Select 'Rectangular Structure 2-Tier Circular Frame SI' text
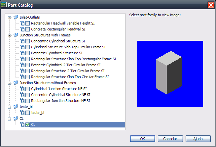 click(68, 71)
